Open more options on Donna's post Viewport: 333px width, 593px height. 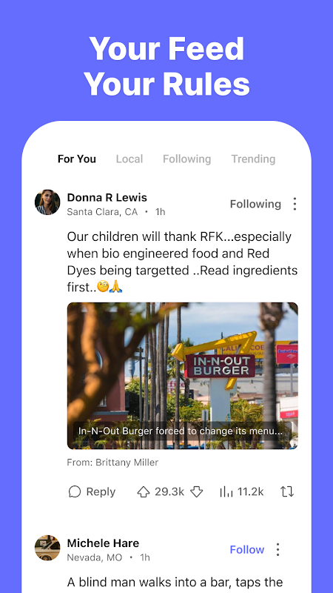point(295,205)
